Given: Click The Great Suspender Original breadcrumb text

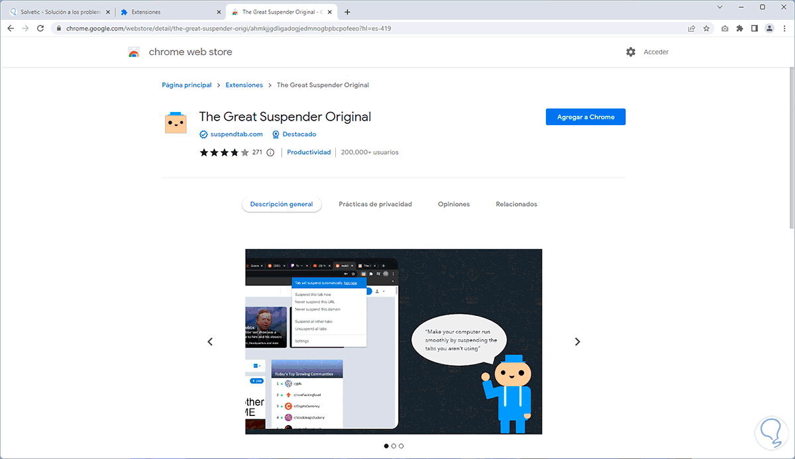Looking at the screenshot, I should (323, 85).
